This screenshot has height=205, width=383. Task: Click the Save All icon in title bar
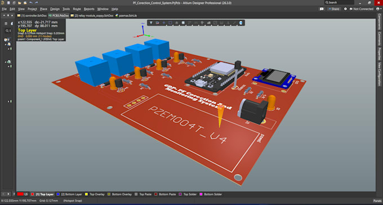pos(14,3)
